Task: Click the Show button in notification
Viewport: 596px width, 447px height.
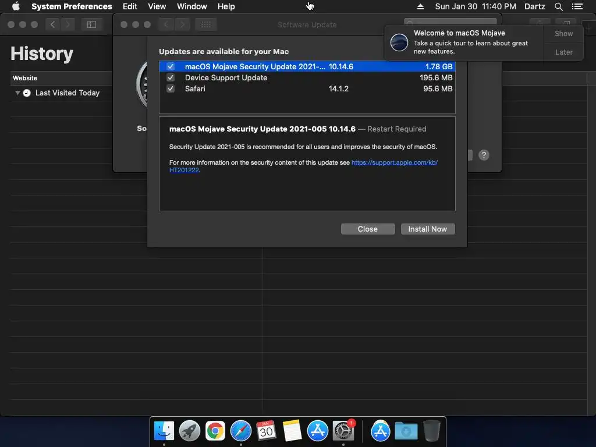Action: pos(563,33)
